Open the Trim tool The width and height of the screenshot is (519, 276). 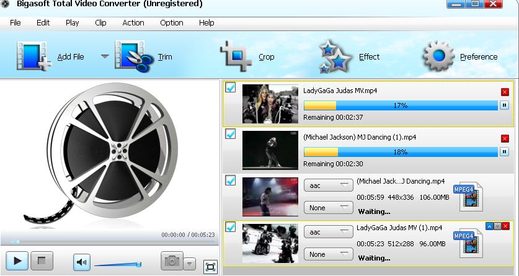pyautogui.click(x=133, y=56)
